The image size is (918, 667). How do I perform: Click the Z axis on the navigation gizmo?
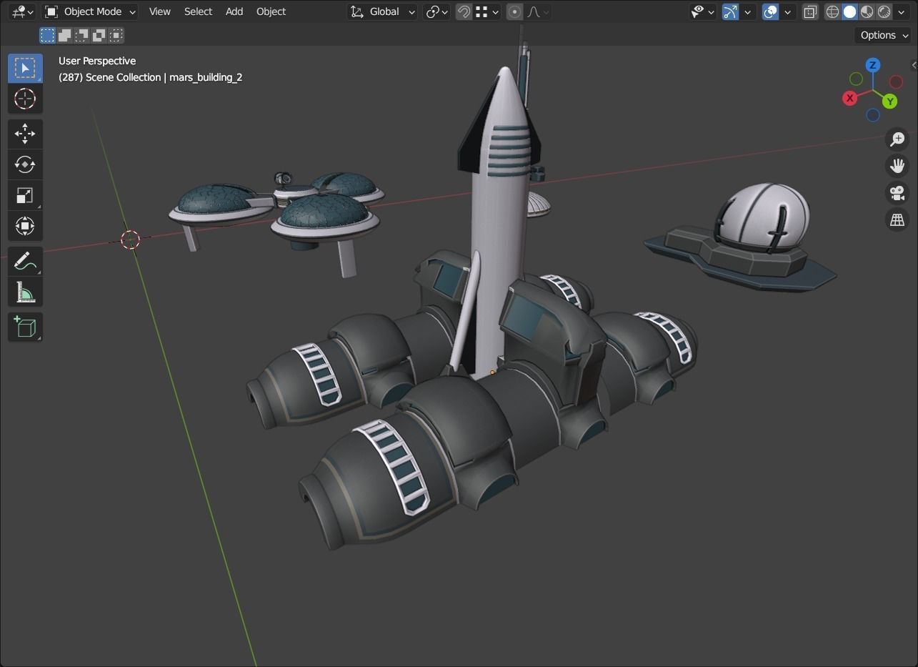(x=872, y=65)
